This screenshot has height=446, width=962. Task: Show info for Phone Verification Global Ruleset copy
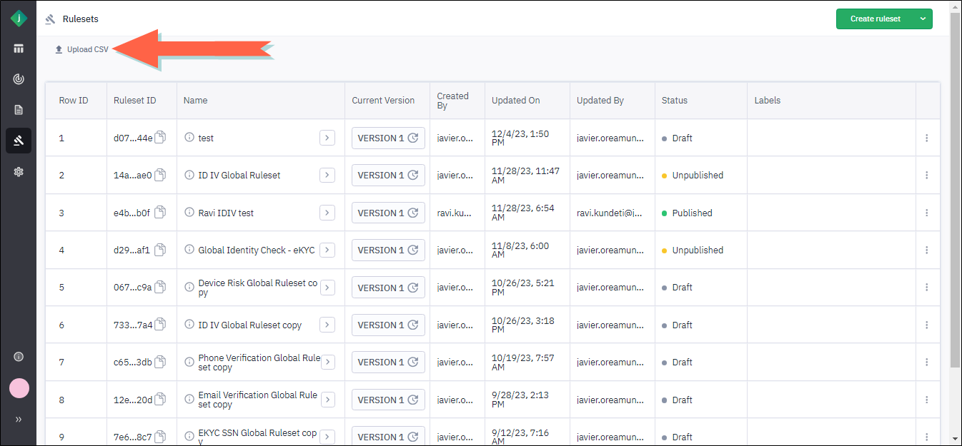[189, 361]
